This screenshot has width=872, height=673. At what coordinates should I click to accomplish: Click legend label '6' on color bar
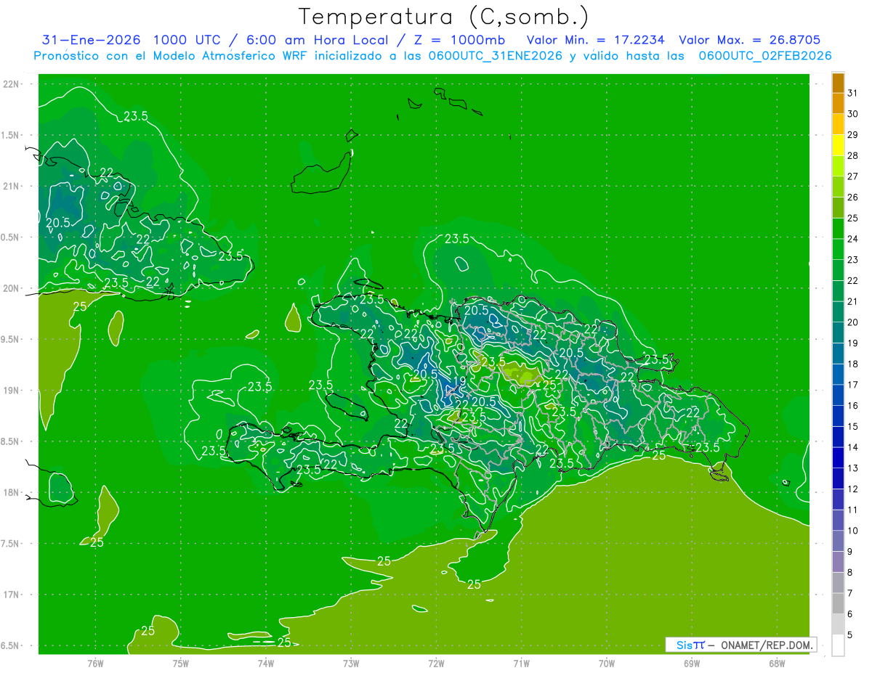point(850,614)
